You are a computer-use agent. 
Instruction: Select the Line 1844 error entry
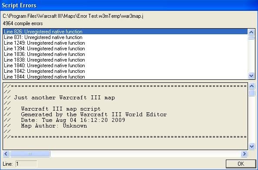(x=126, y=77)
